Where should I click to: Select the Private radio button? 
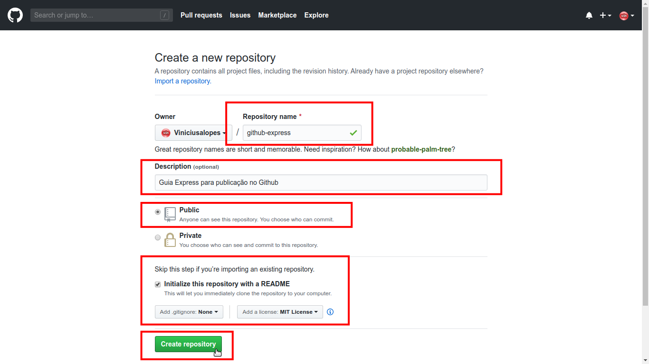tap(158, 237)
